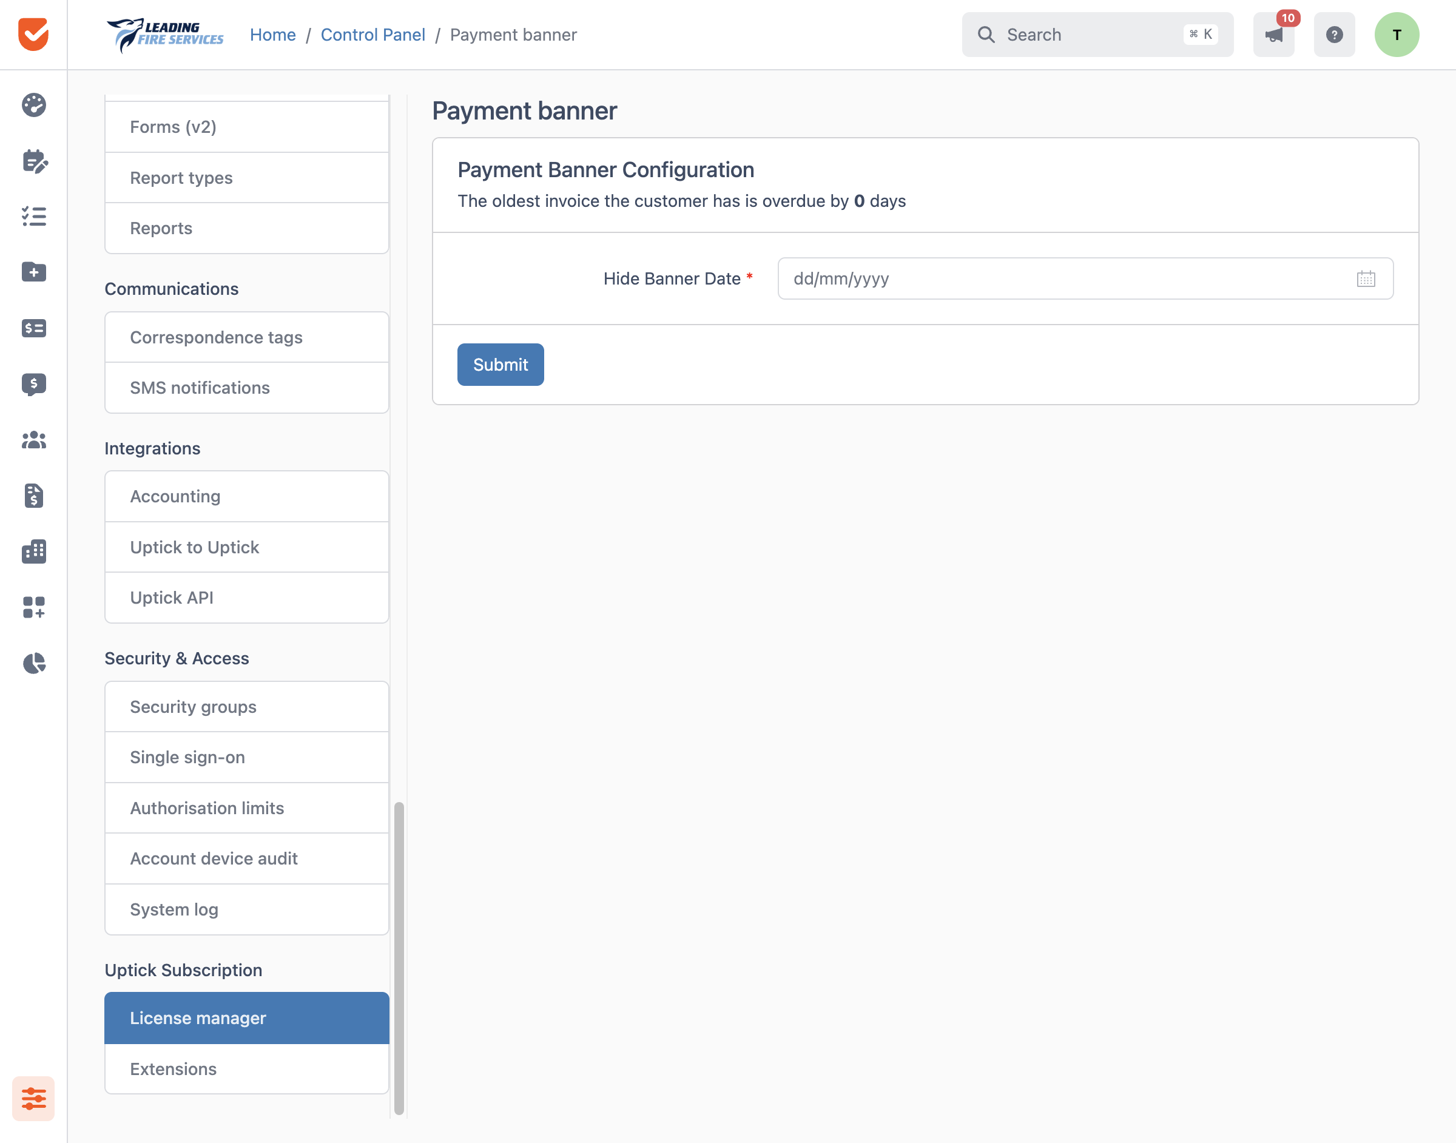Open Single sign-on settings
This screenshot has width=1456, height=1143.
(x=247, y=757)
